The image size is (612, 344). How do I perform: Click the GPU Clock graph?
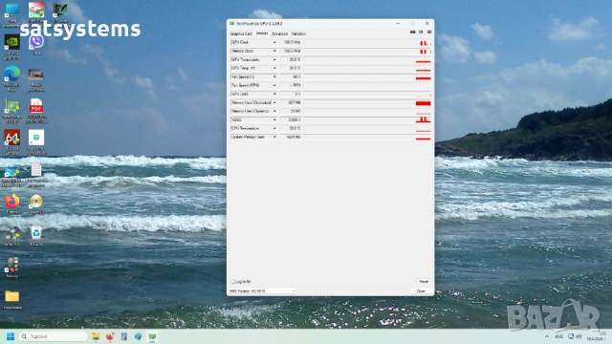[367, 42]
